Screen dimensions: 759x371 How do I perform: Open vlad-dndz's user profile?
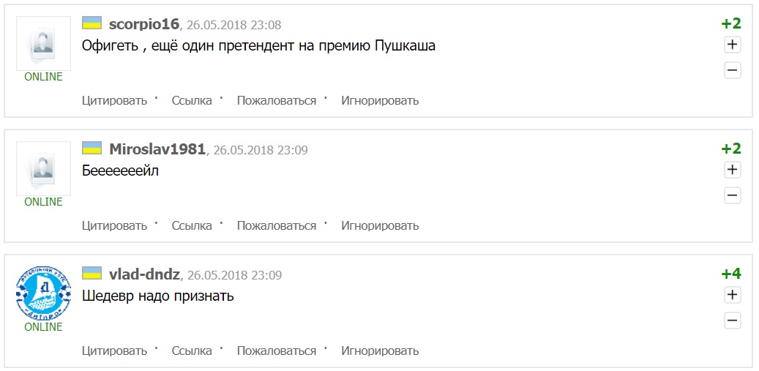143,274
